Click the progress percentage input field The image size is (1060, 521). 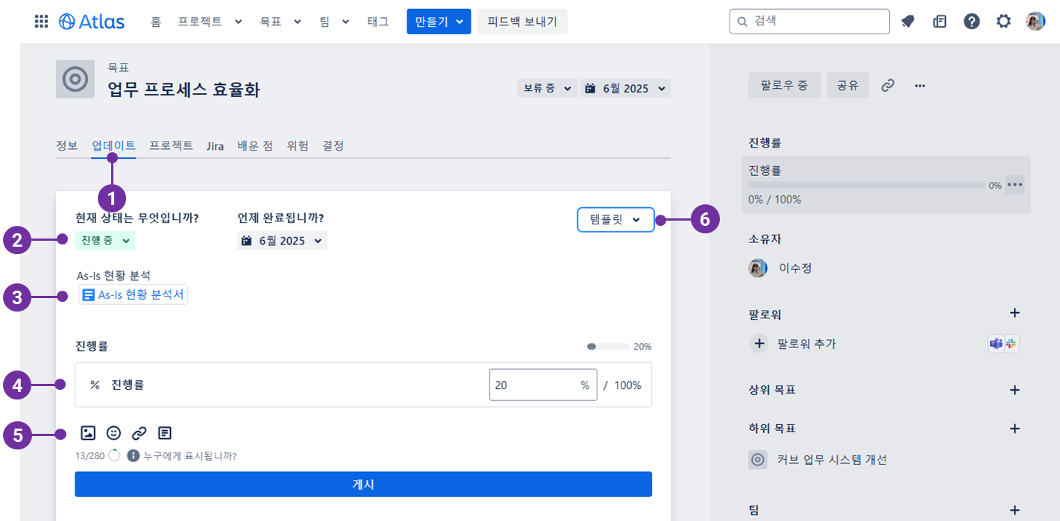(533, 385)
